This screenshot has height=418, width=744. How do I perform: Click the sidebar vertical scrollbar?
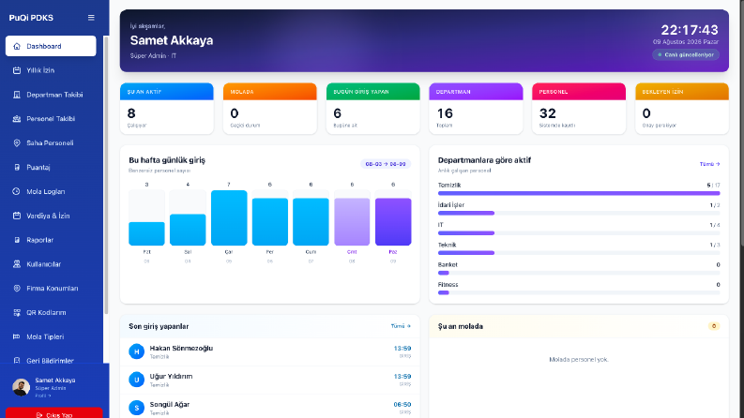click(106, 175)
